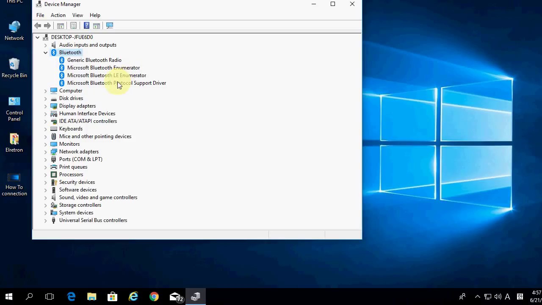Expand the Keyboards category
542x305 pixels.
point(45,129)
